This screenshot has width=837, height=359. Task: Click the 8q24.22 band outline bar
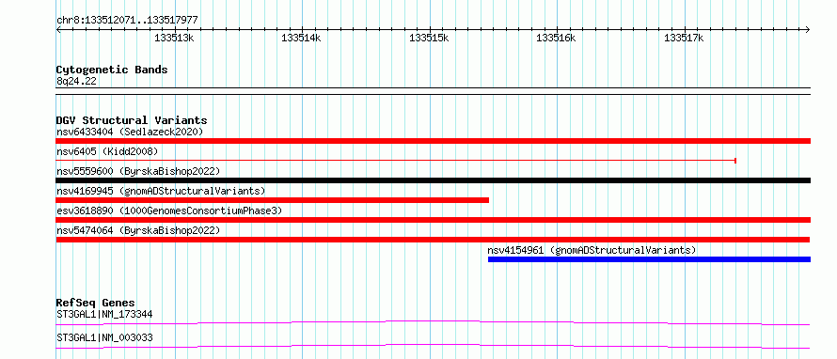pos(434,91)
